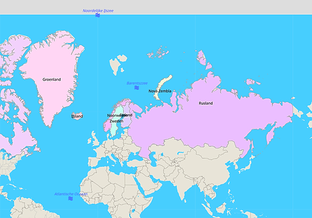The image size is (312, 218).
Task: Click the wave icon under Noordelijke IJszee
Action: [x=98, y=15]
